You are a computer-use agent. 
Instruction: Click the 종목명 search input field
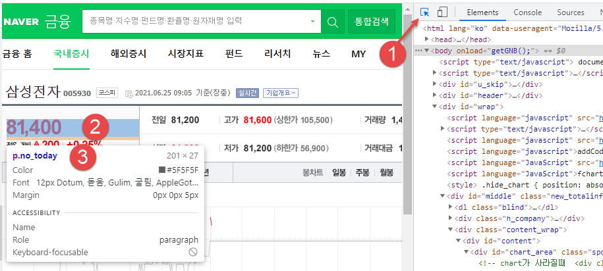coord(202,21)
